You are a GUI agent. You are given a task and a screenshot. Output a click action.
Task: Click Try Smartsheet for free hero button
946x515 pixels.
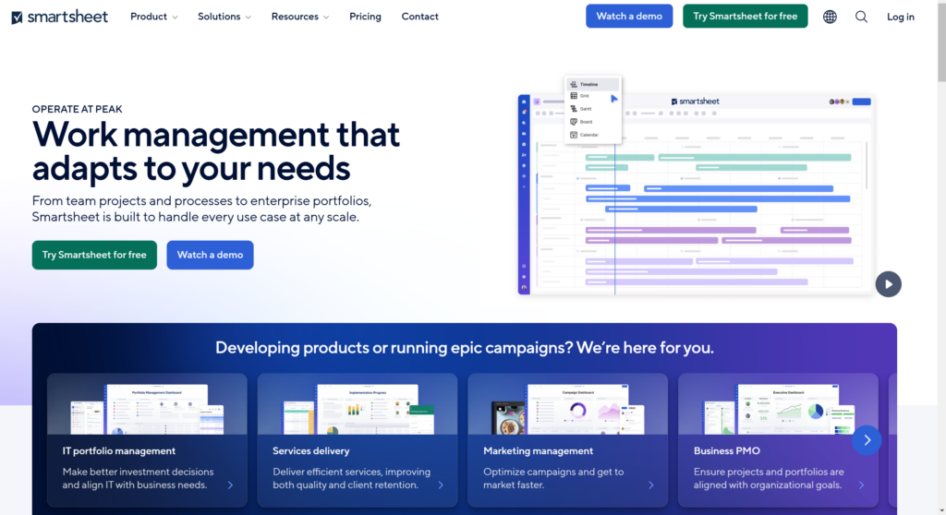point(94,255)
